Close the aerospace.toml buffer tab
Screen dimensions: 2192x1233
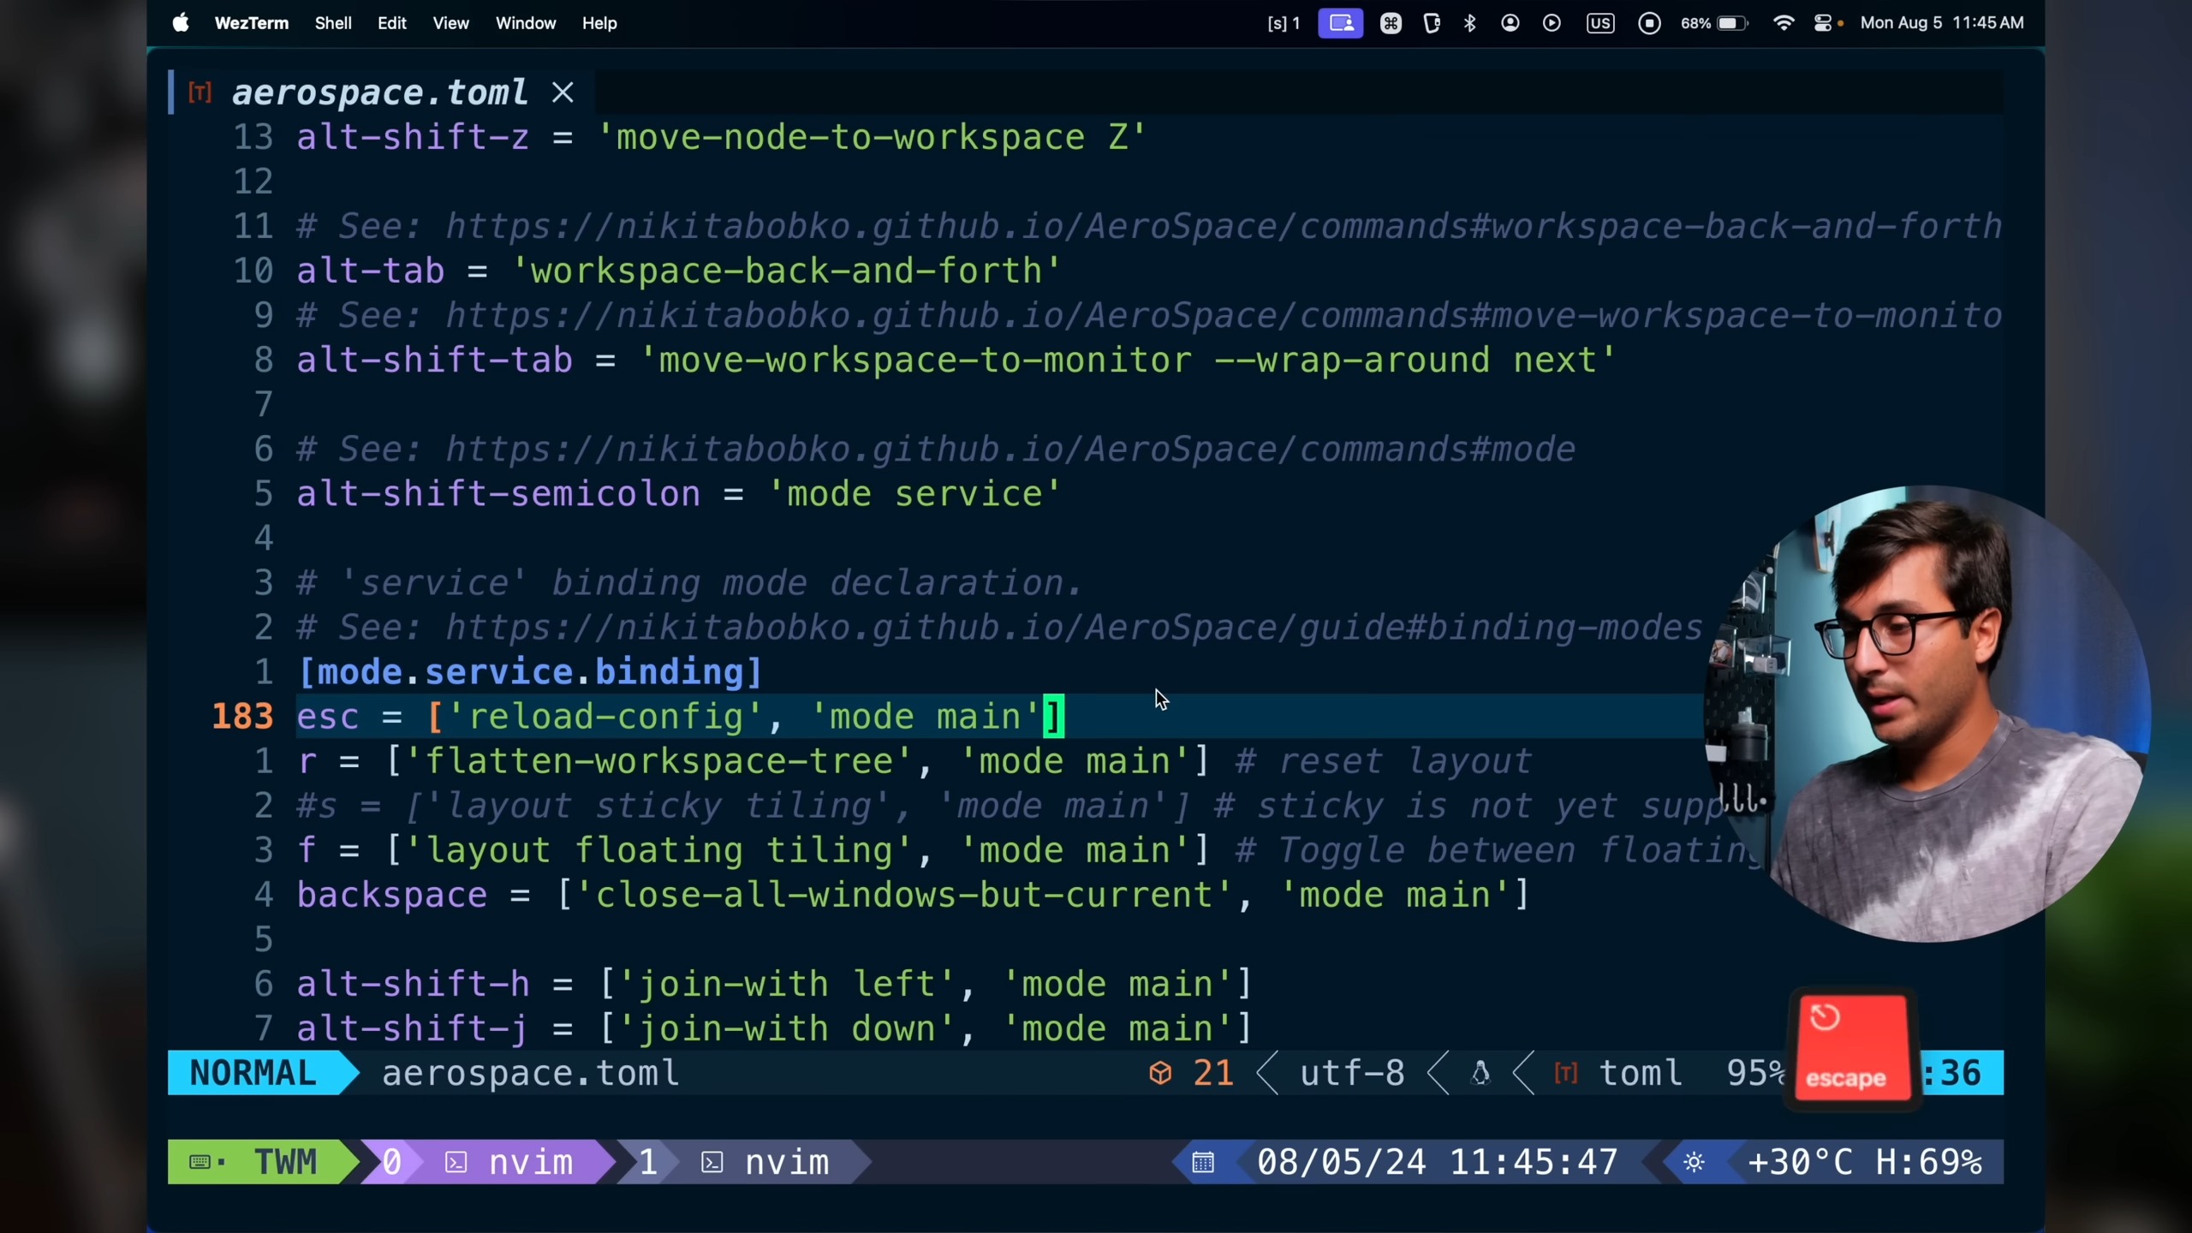[563, 92]
